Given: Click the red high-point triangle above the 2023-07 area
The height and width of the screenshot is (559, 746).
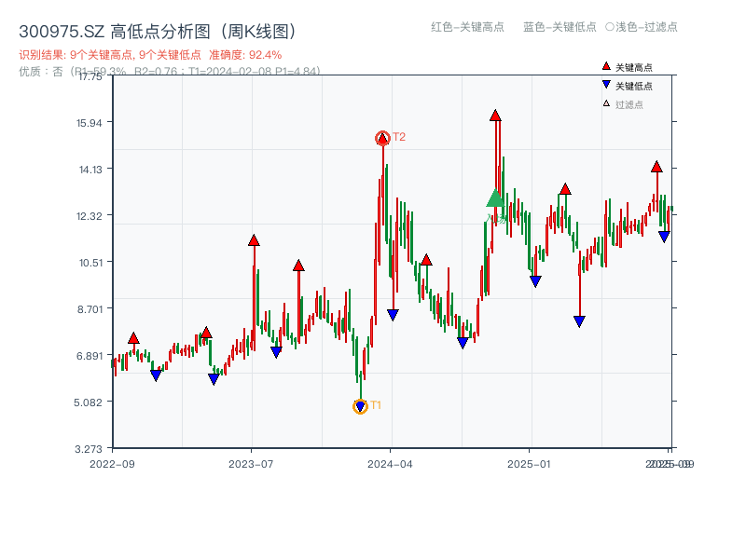Looking at the screenshot, I should [x=252, y=239].
